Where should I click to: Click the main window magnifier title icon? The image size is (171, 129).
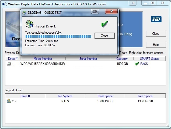click(x=5, y=4)
